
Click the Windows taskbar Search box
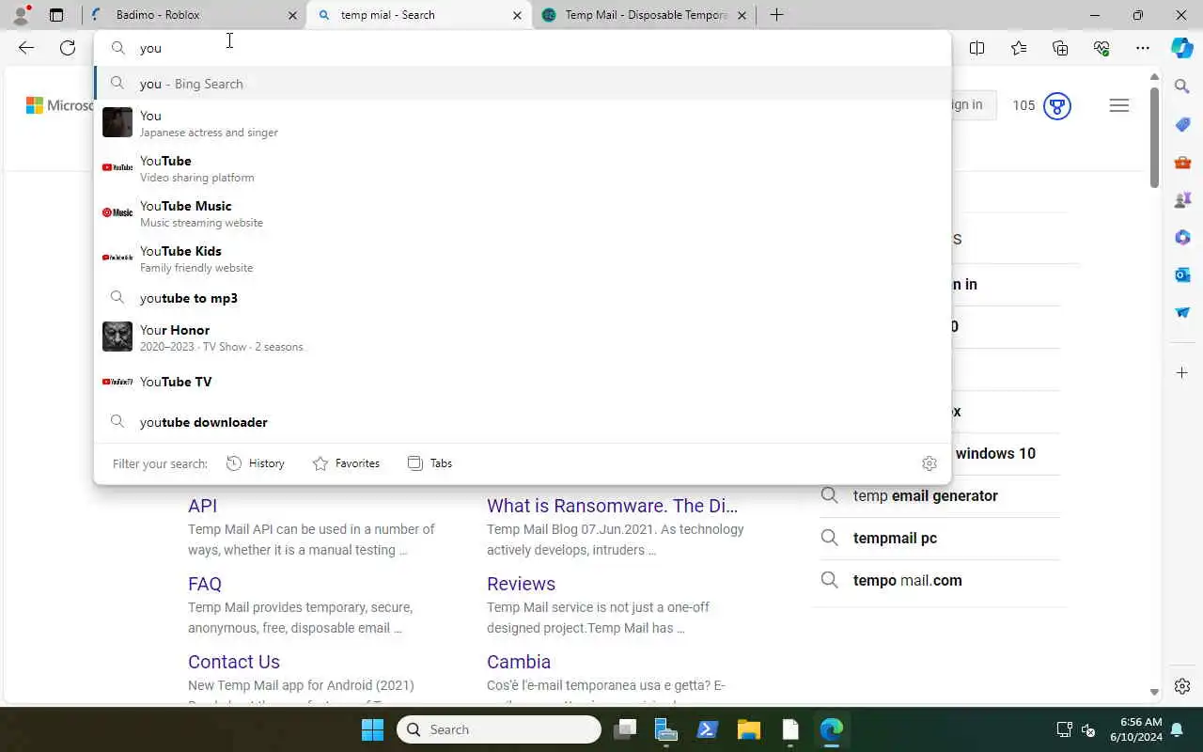click(x=499, y=729)
